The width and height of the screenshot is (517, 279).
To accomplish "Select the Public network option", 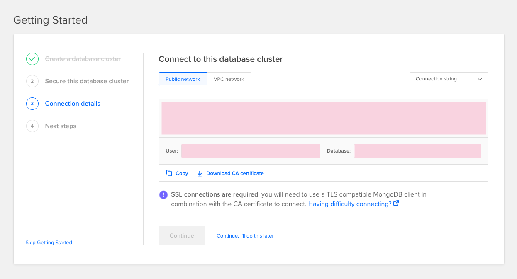I will pyautogui.click(x=183, y=79).
